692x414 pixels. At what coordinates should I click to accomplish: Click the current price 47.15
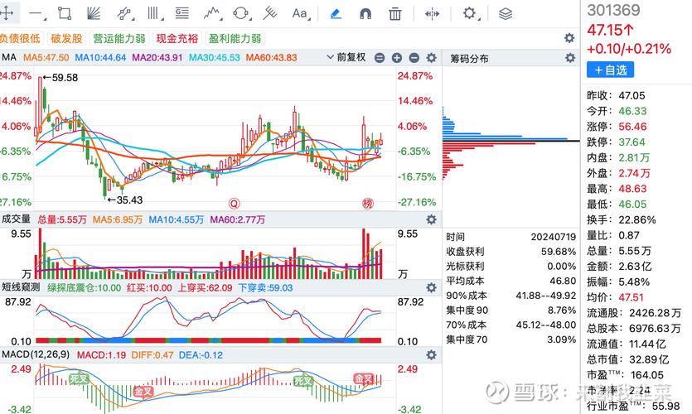click(x=610, y=30)
